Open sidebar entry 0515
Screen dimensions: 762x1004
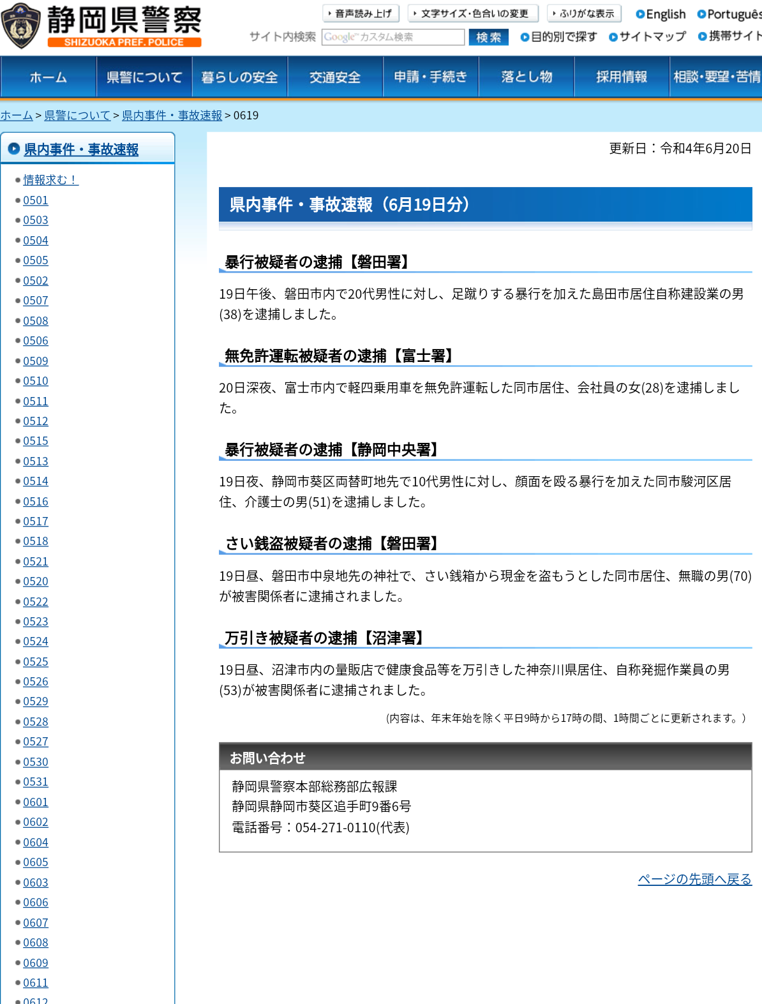(x=36, y=441)
